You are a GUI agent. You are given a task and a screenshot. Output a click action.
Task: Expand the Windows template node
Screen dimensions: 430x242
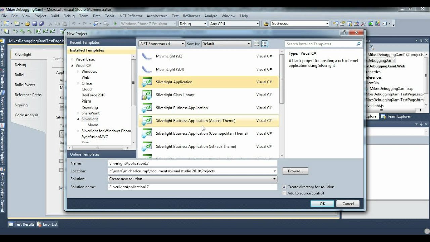coord(78,72)
